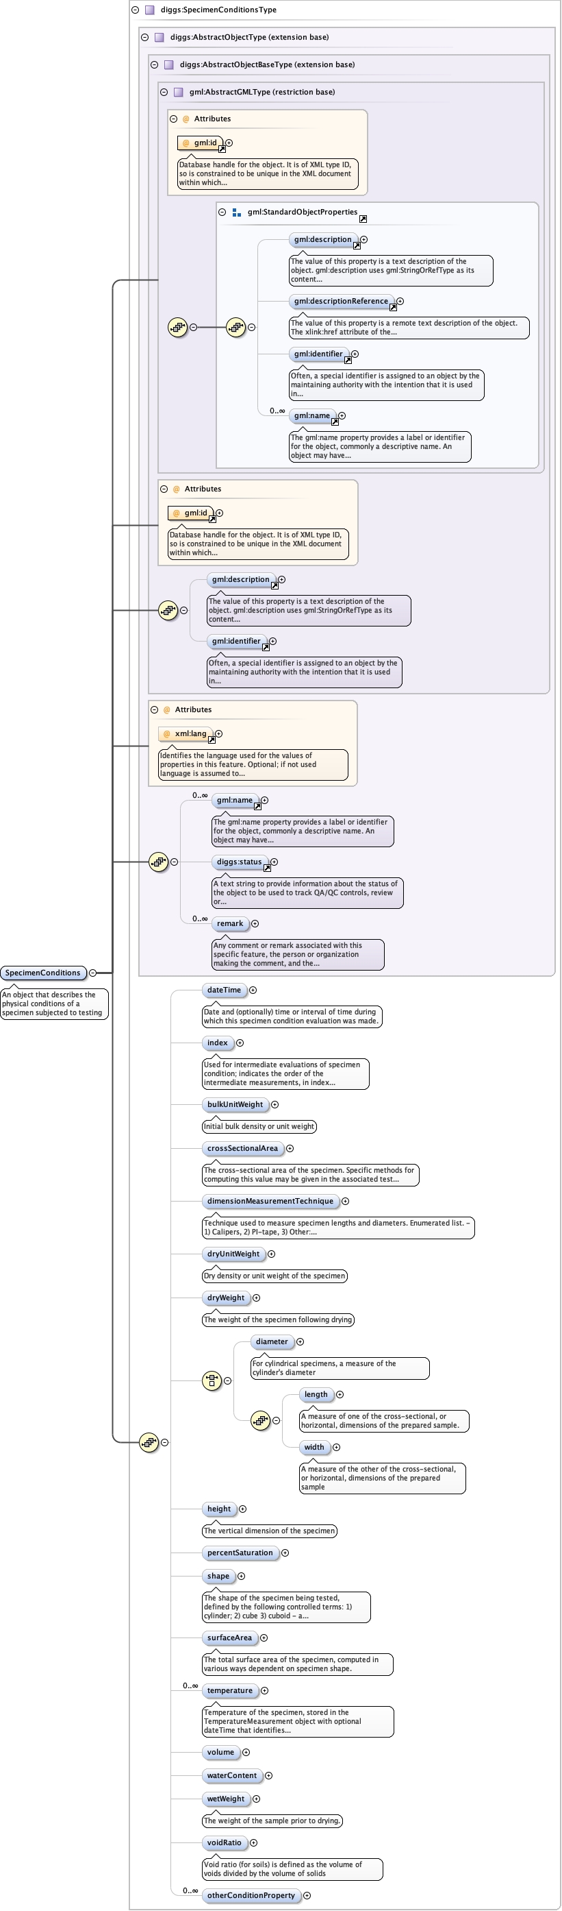Select the bulkUnitWeight element node

pyautogui.click(x=235, y=1105)
